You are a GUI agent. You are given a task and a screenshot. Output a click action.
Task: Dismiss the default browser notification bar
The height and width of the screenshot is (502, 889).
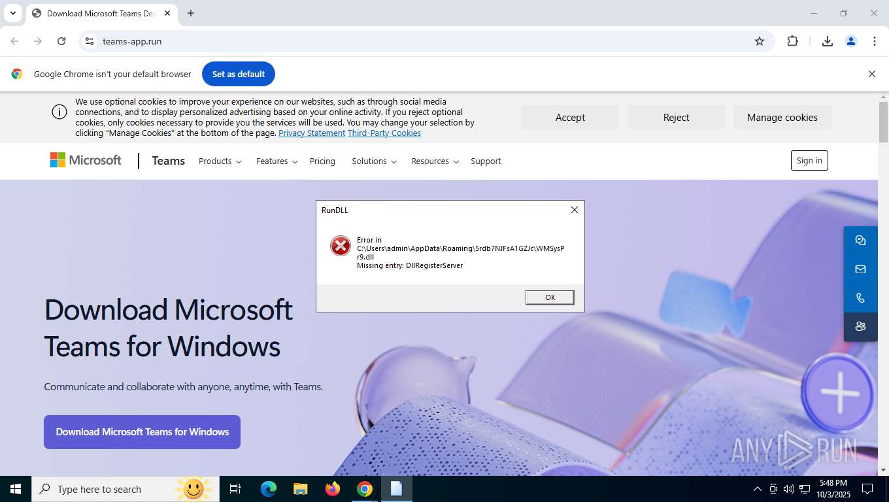871,74
